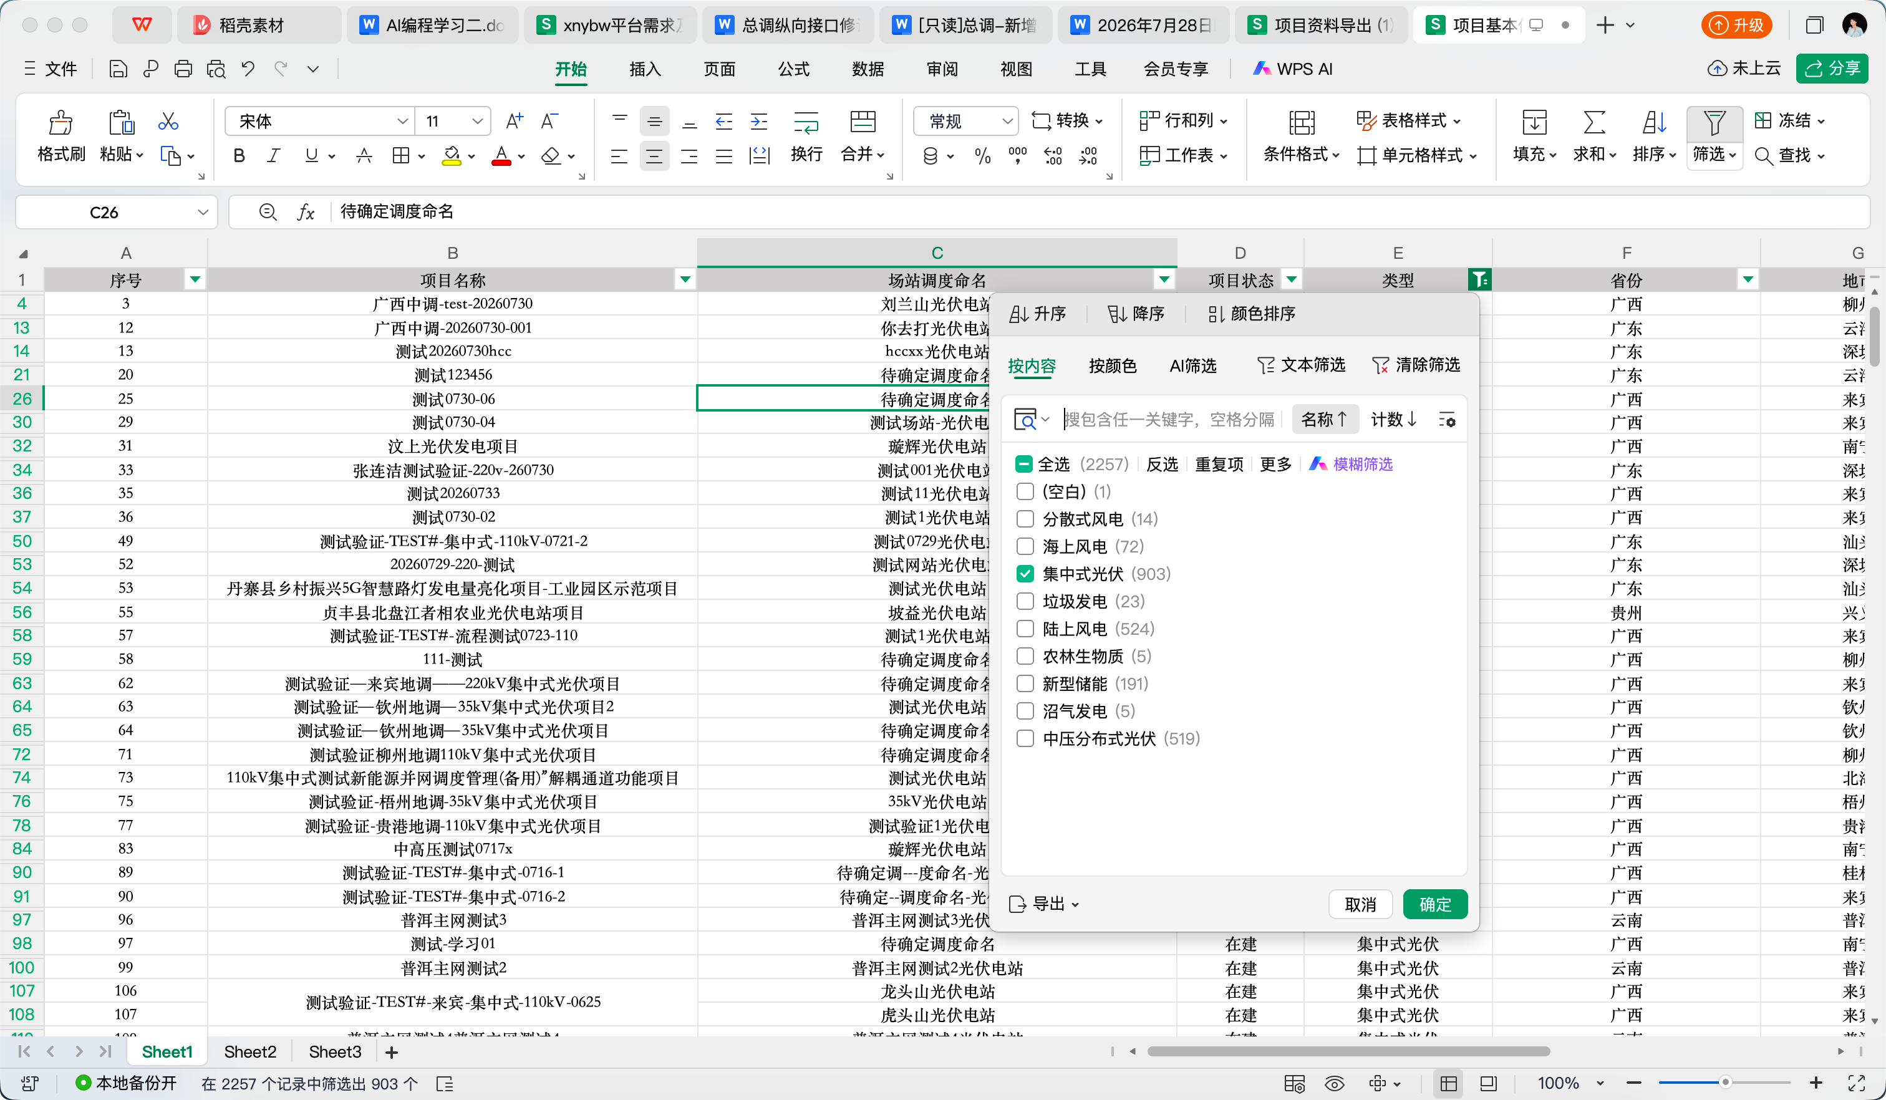Check the 海上风电 checkbox
Image resolution: width=1886 pixels, height=1100 pixels.
click(x=1025, y=546)
